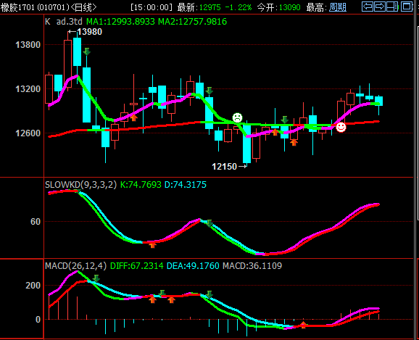The image size is (419, 340).
Task: Click the MACD:36.1109 value
Action: (252, 266)
